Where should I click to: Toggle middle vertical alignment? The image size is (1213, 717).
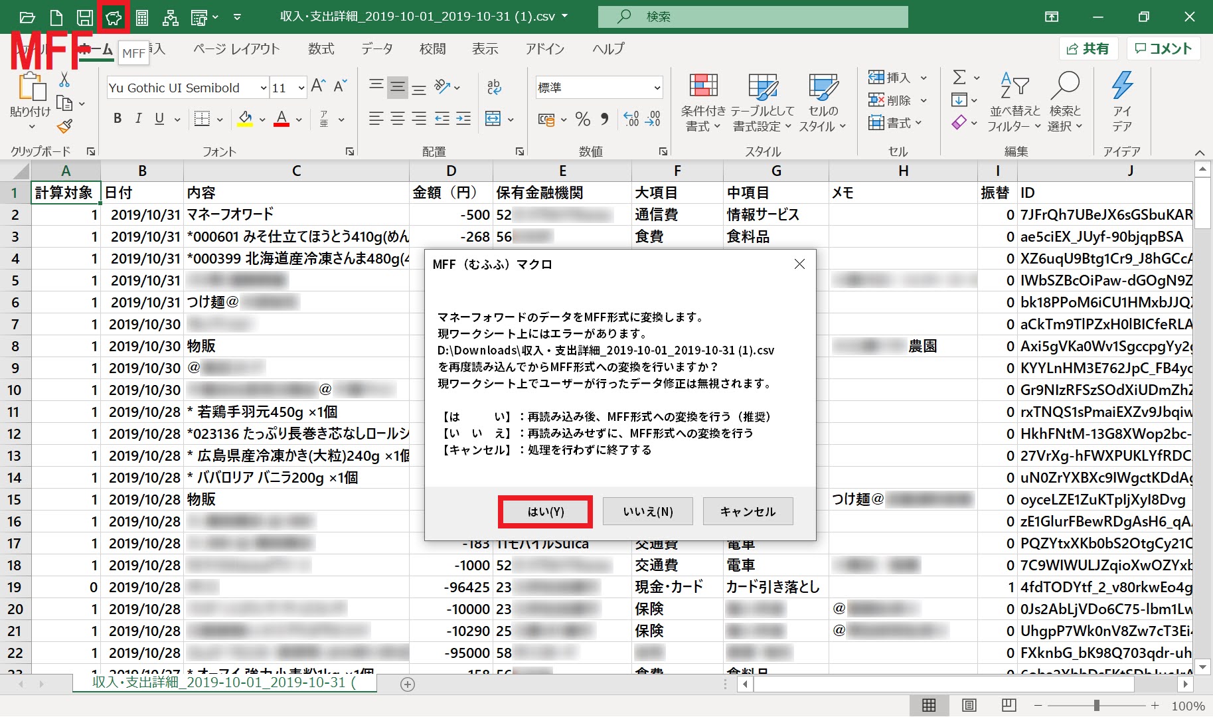coord(398,86)
